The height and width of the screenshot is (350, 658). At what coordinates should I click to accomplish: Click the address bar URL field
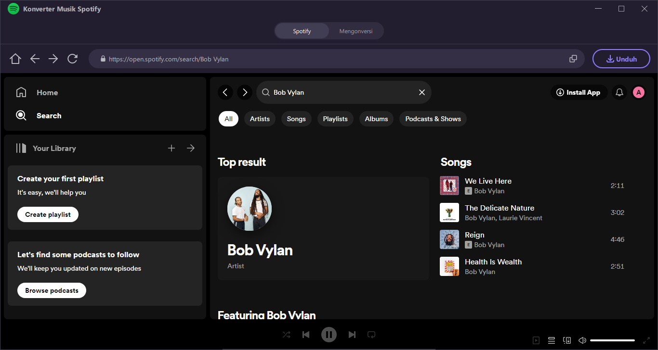(337, 59)
